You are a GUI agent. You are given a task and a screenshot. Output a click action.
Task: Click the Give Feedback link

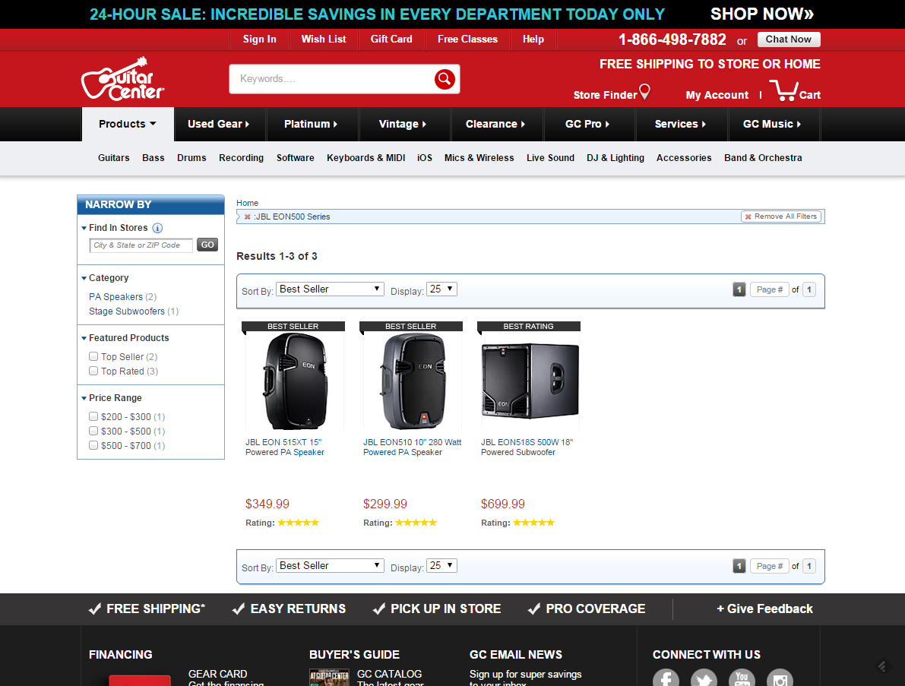coord(764,609)
